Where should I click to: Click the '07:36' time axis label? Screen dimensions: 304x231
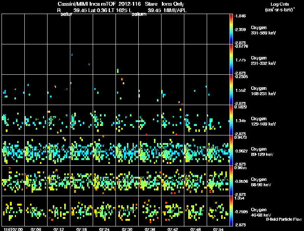(x=150, y=229)
